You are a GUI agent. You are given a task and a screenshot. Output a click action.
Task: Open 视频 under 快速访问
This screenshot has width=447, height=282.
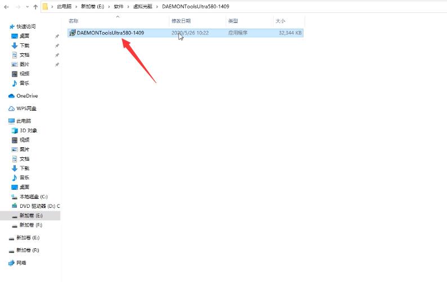(x=24, y=74)
